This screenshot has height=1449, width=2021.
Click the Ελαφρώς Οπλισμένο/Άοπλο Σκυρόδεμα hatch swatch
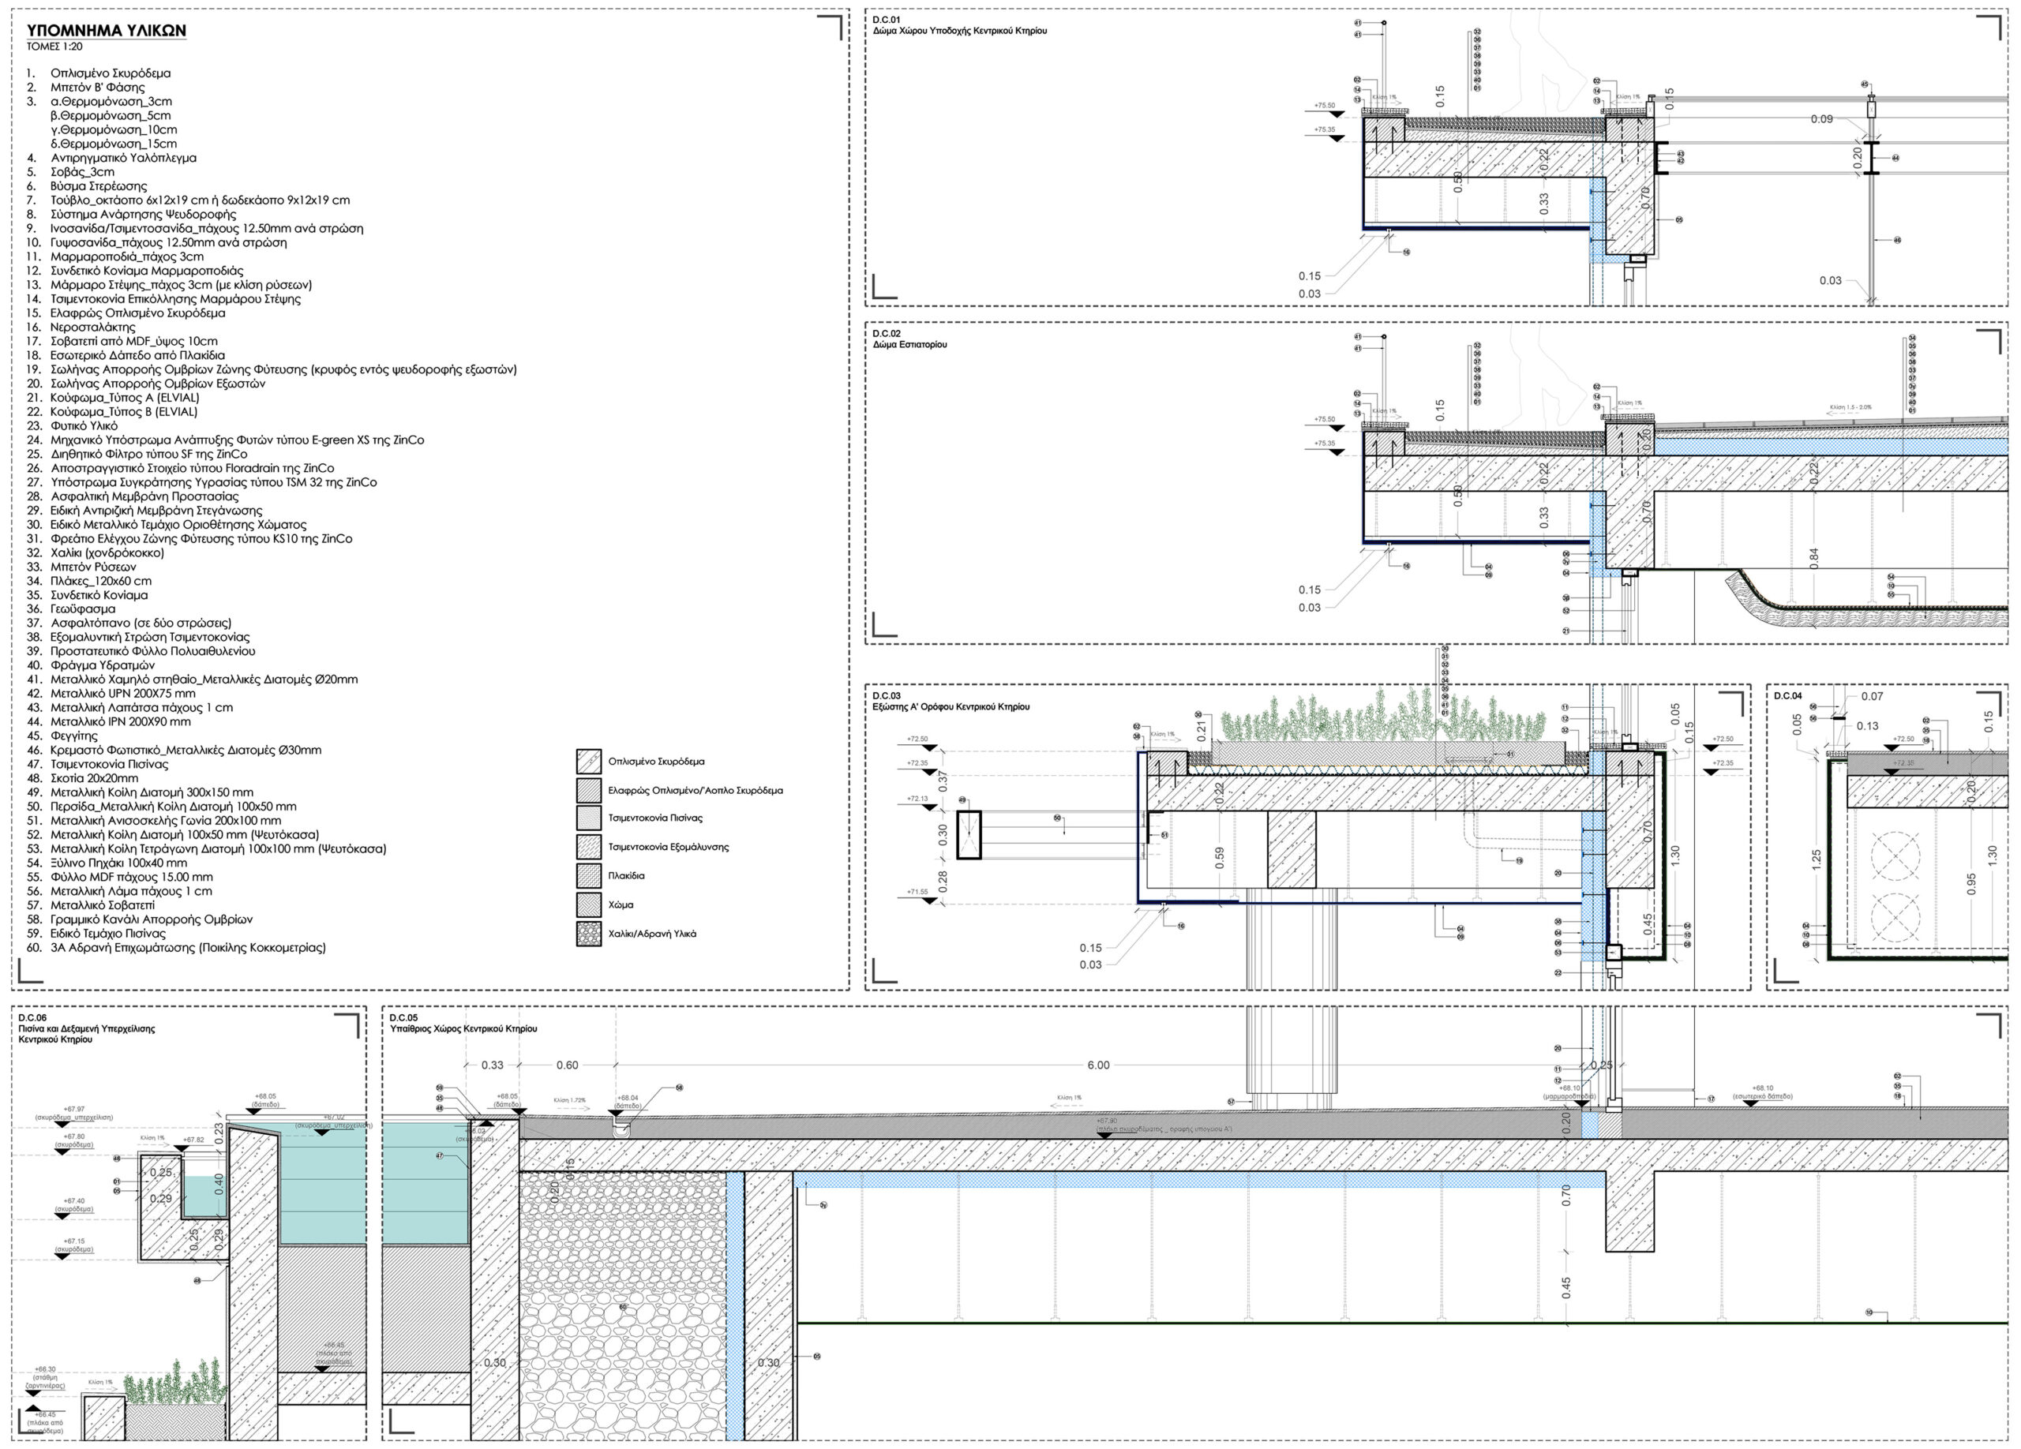coord(589,791)
